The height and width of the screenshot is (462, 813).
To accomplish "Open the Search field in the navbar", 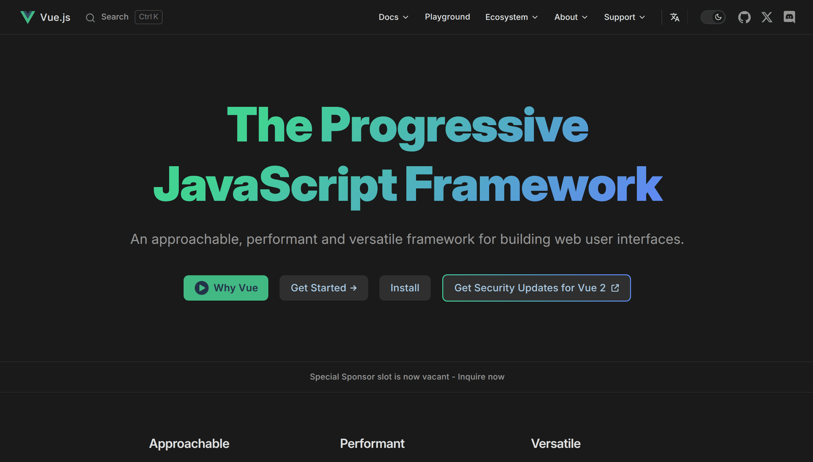I will click(124, 17).
